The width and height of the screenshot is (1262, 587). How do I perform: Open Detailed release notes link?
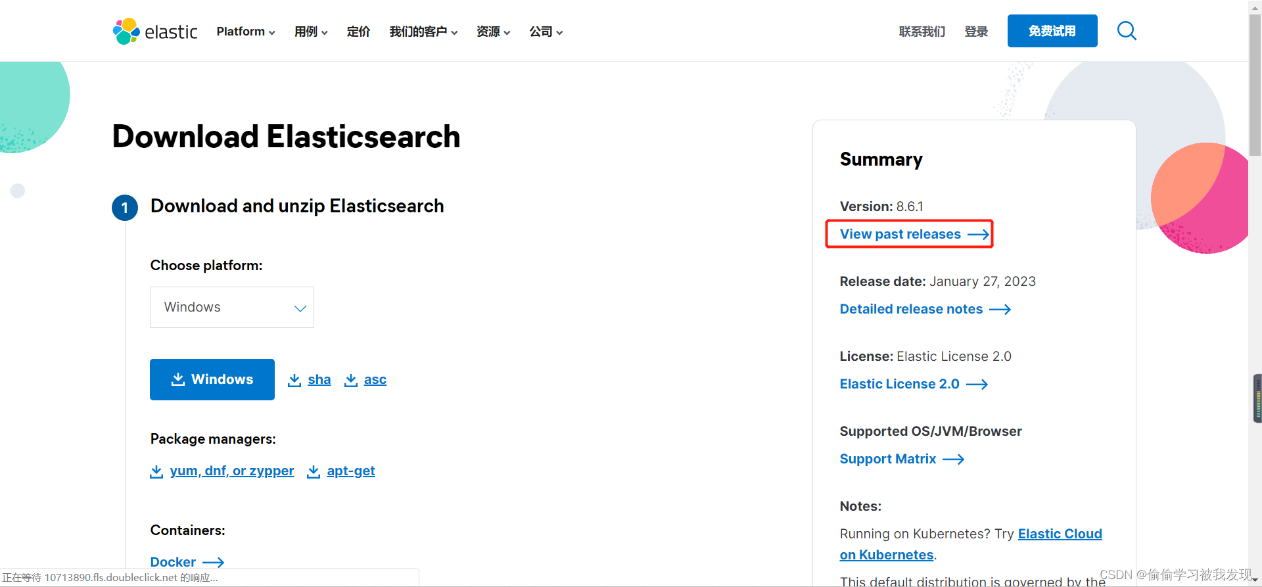(x=911, y=310)
